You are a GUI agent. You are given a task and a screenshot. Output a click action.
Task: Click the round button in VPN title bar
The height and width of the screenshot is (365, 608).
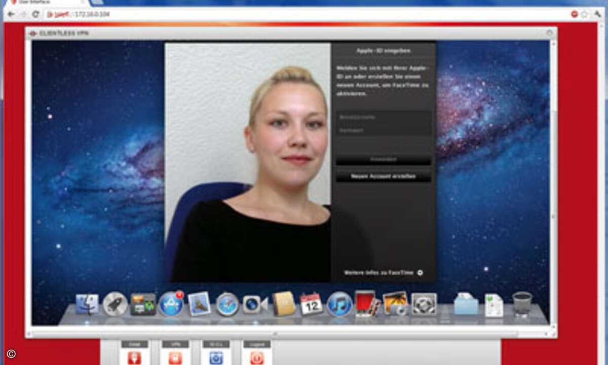coord(549,33)
